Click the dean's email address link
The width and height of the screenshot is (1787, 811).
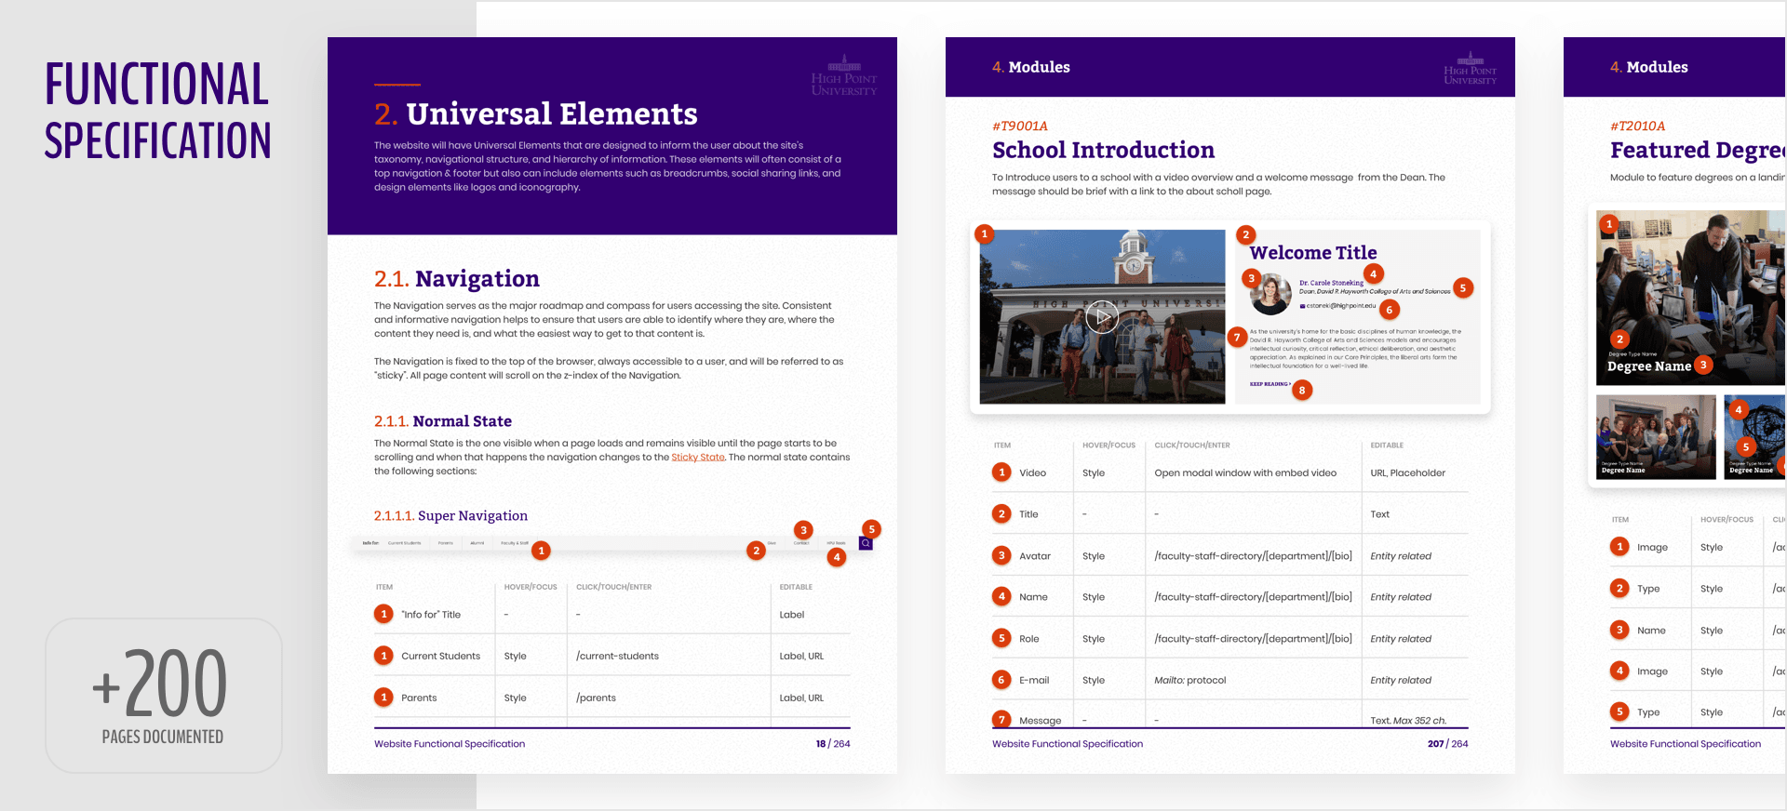1338,306
